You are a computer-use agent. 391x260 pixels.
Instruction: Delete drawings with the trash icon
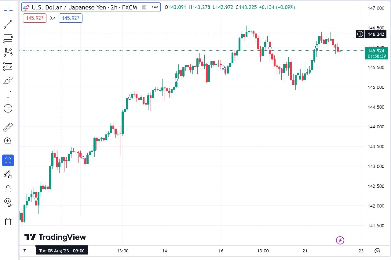(8, 222)
